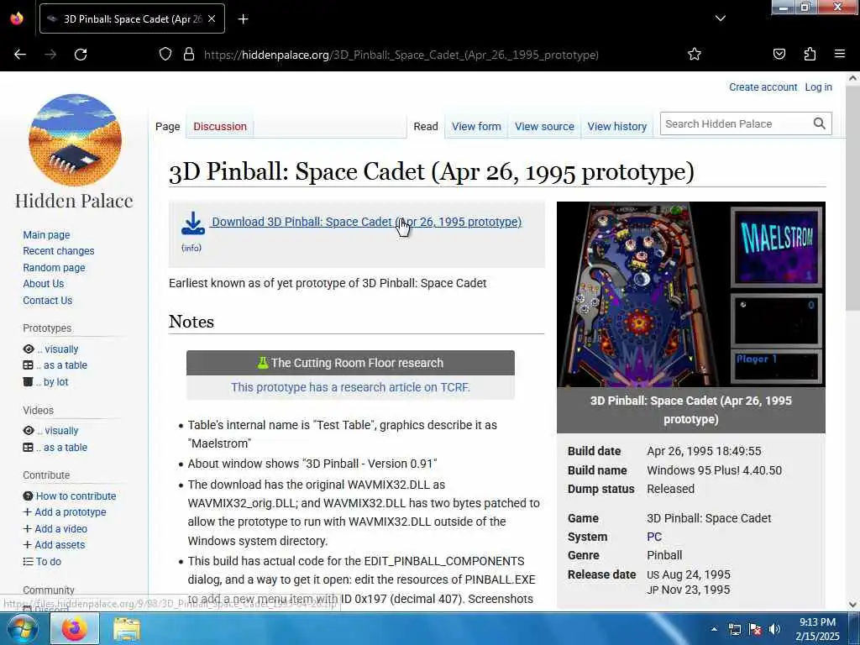
Task: Select the Page tab
Action: (167, 126)
